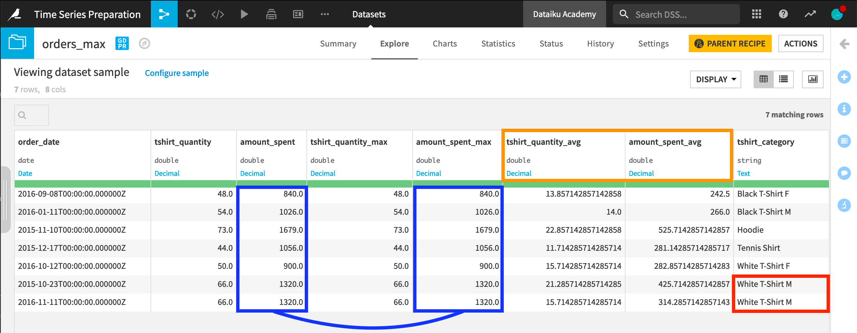The image size is (857, 333).
Task: Open the Jobs play icon
Action: point(244,14)
